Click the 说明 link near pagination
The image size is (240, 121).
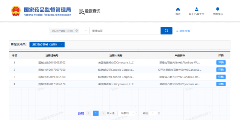pos(81,114)
